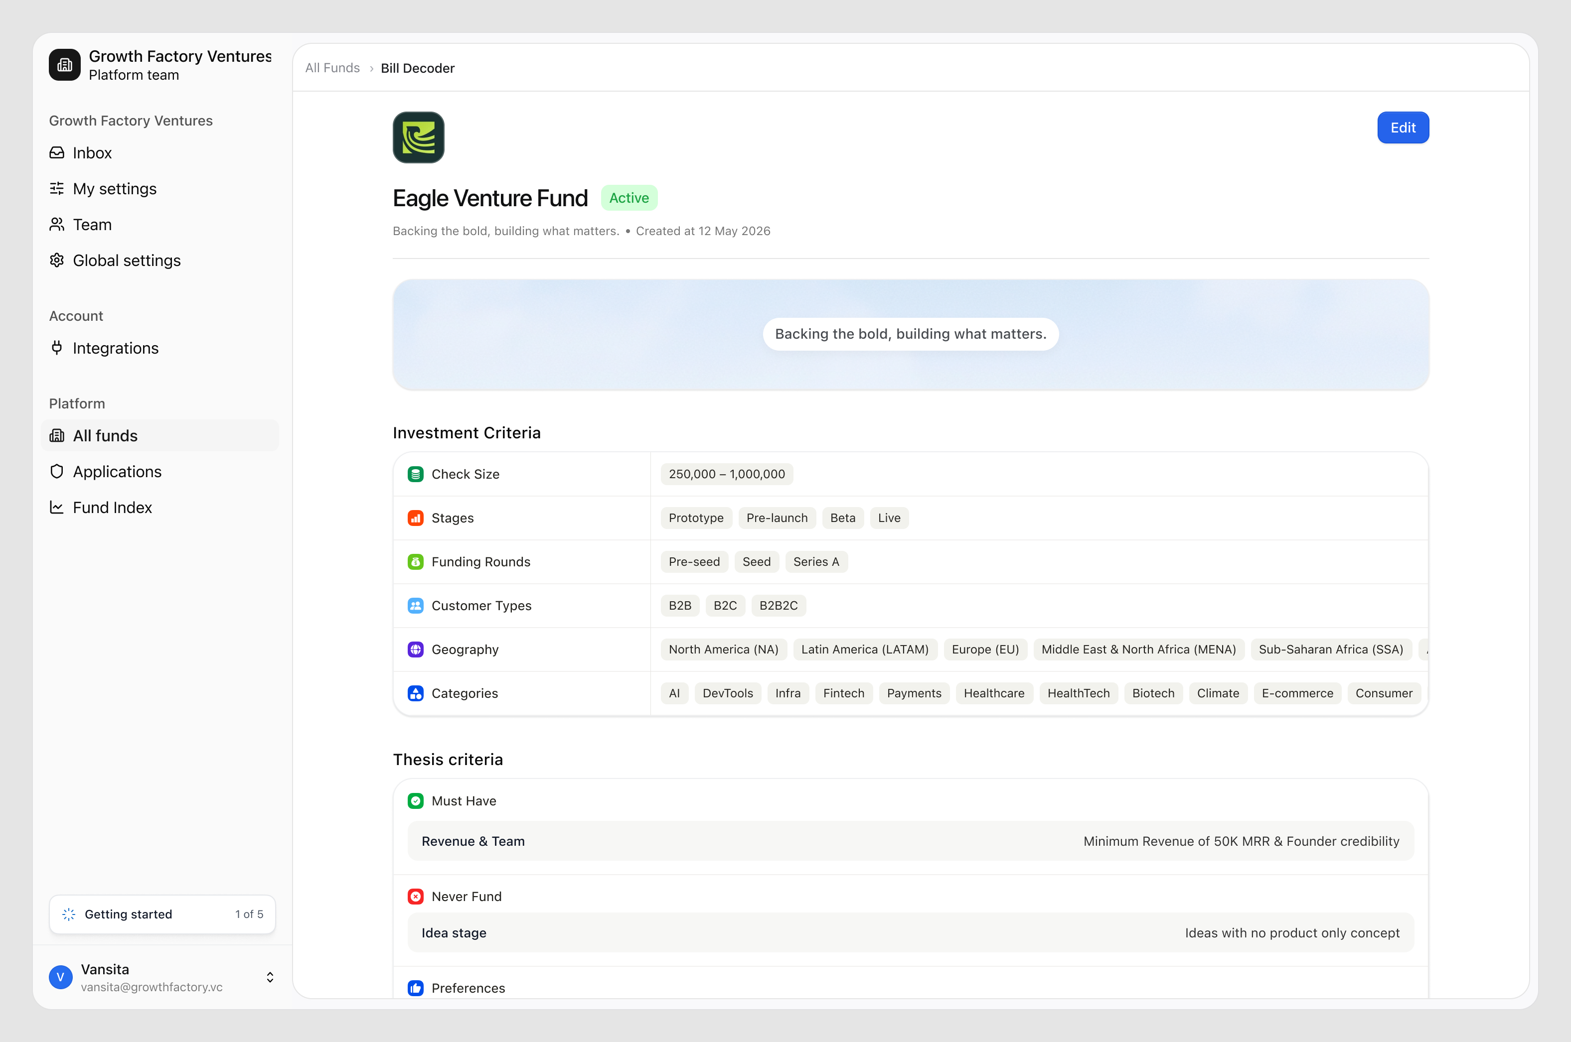Click the Growth Factory Ventures logo icon

pos(64,64)
